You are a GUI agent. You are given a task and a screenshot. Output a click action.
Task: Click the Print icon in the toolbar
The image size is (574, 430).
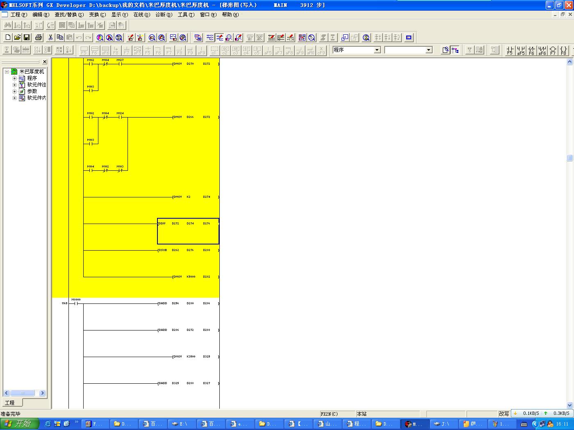pyautogui.click(x=39, y=38)
